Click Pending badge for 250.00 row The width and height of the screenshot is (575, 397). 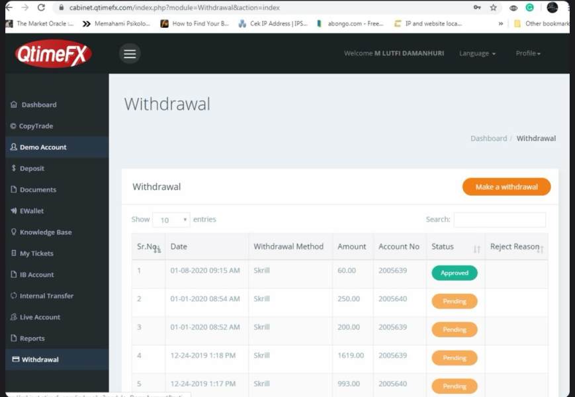point(455,301)
